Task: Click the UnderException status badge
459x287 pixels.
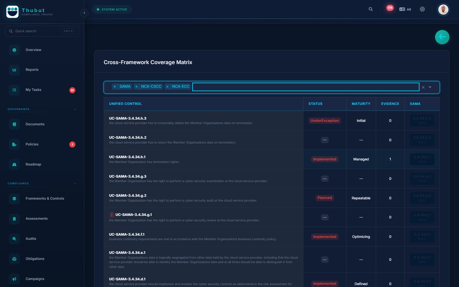Action: pos(325,121)
